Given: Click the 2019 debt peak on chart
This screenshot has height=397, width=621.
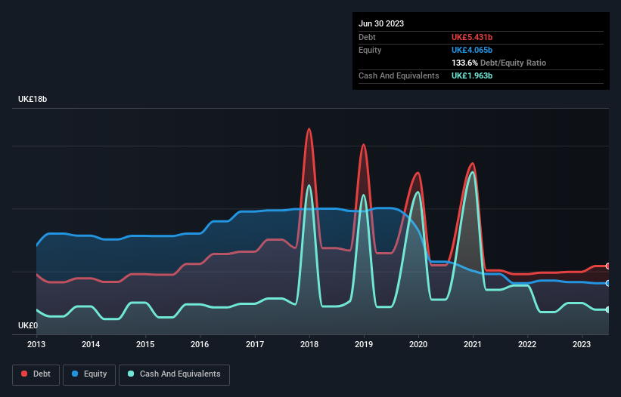Looking at the screenshot, I should tap(364, 145).
